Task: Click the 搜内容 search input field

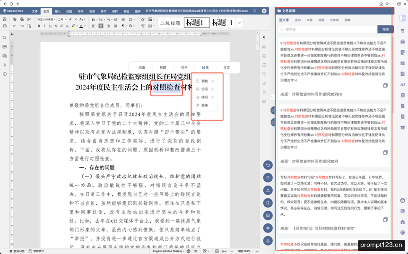Action: (328, 29)
